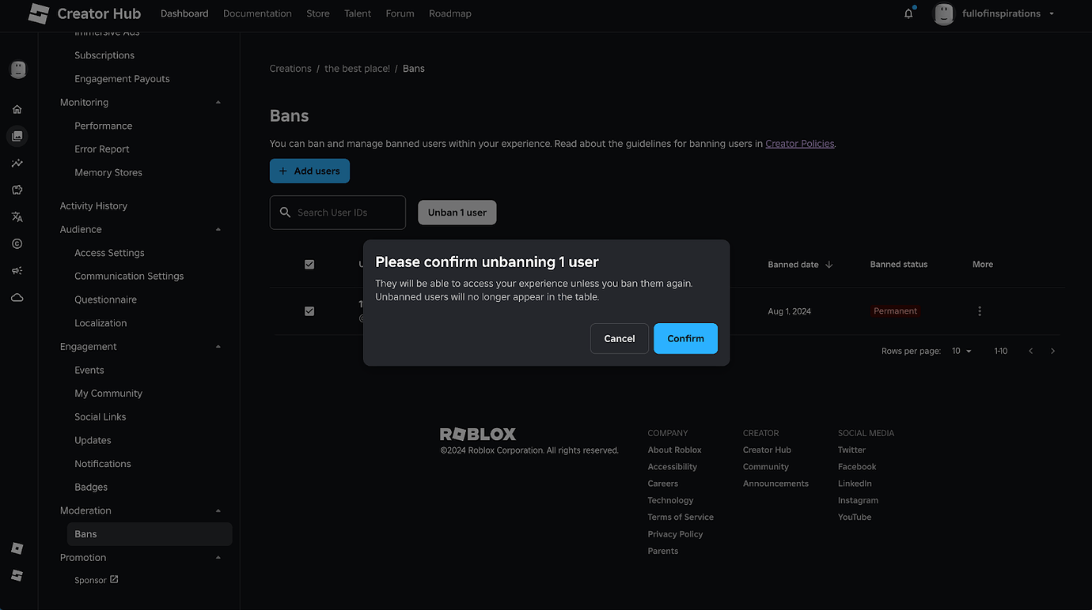Viewport: 1092px width, 610px height.
Task: Open the Forum from the top navigation
Action: 400,13
